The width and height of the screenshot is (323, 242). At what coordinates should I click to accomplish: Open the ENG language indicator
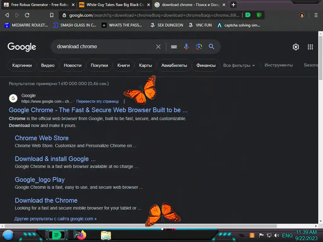(x=287, y=235)
